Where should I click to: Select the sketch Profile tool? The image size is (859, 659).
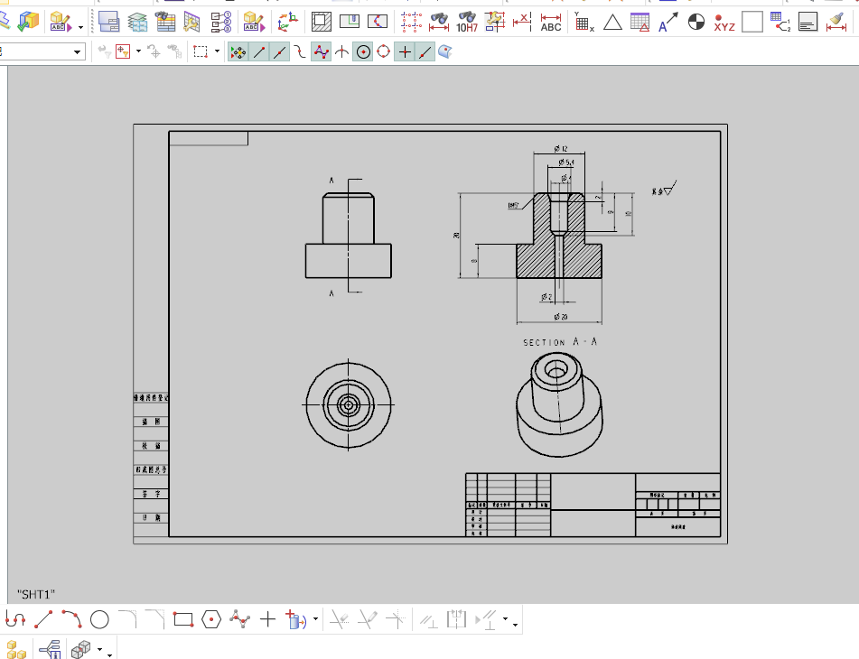15,619
